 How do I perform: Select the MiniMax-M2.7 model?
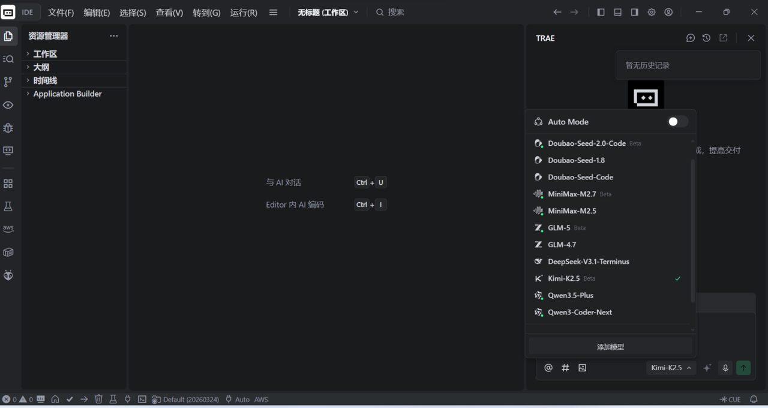(x=609, y=194)
